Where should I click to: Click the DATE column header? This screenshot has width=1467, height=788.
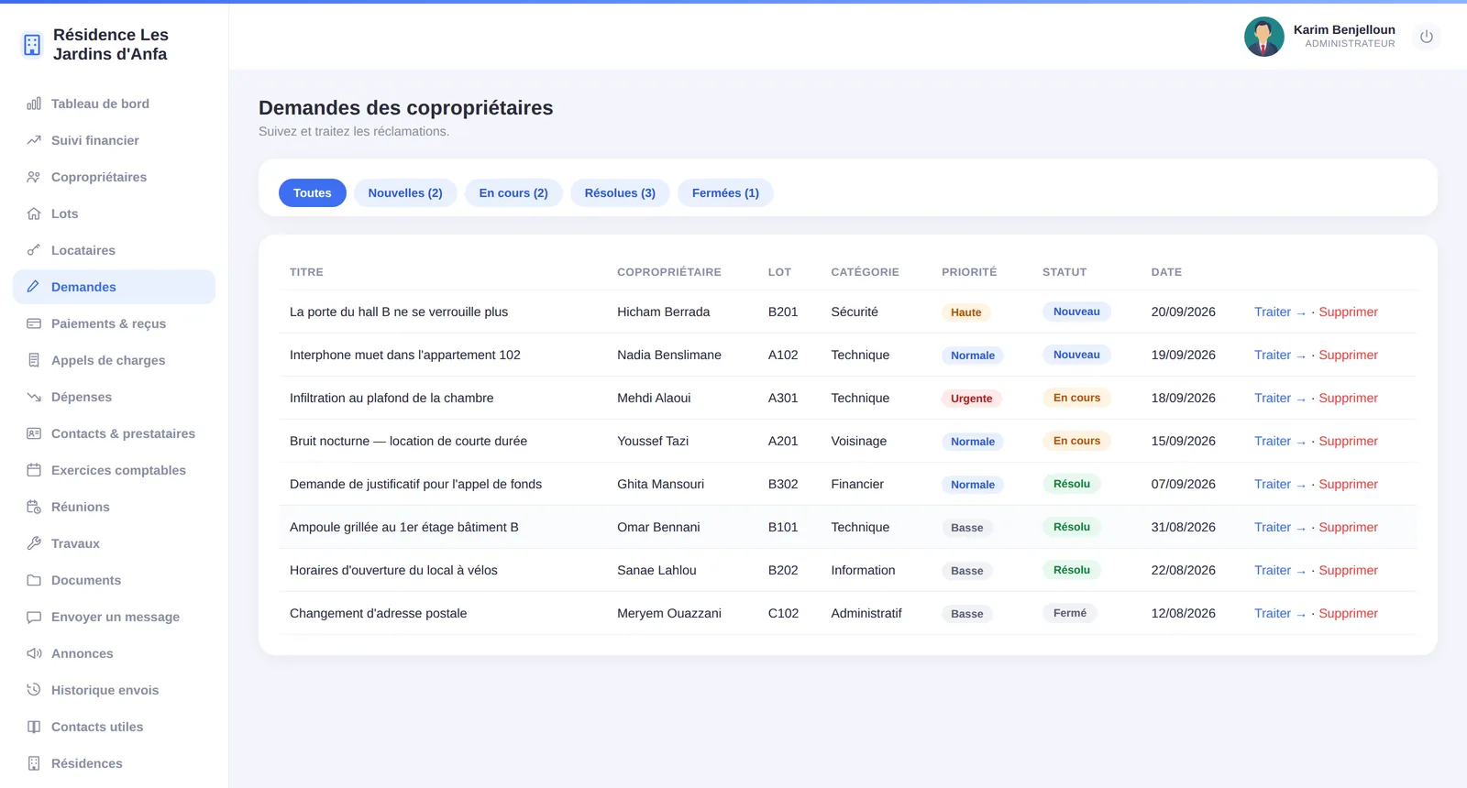[1166, 272]
